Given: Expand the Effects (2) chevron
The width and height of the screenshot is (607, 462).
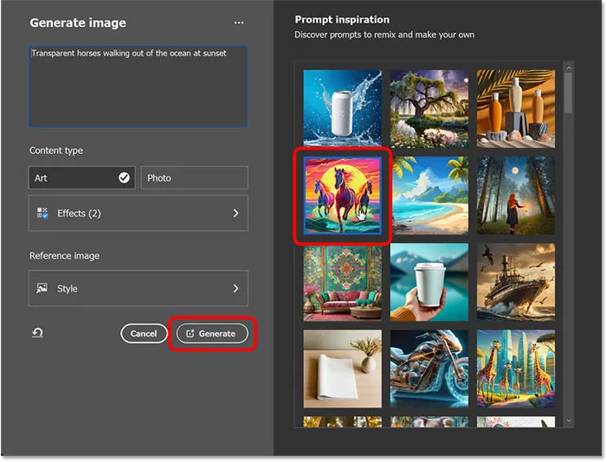Looking at the screenshot, I should tap(236, 213).
